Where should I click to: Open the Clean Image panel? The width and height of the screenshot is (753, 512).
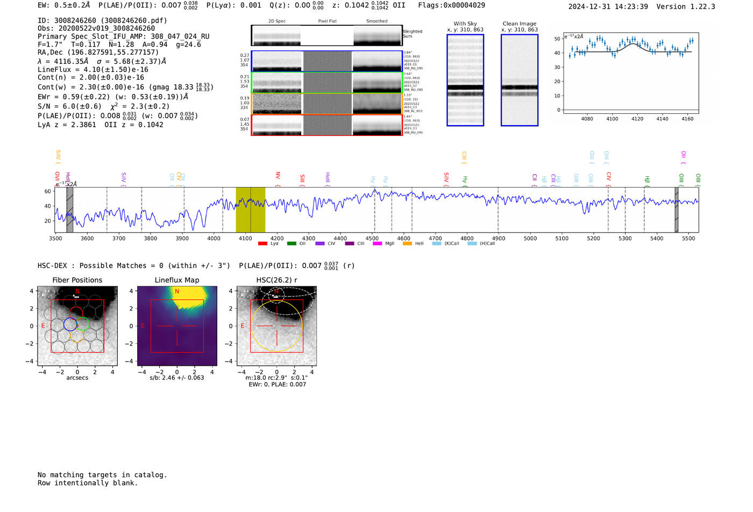point(520,80)
